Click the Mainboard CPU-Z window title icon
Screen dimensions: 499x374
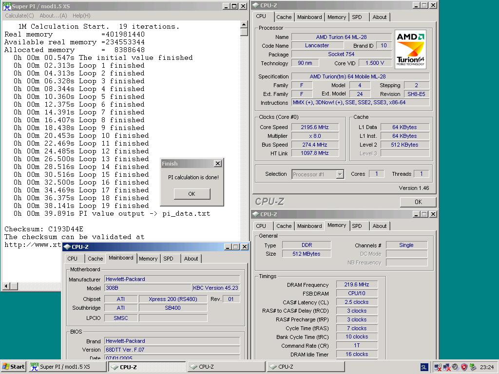click(67, 247)
